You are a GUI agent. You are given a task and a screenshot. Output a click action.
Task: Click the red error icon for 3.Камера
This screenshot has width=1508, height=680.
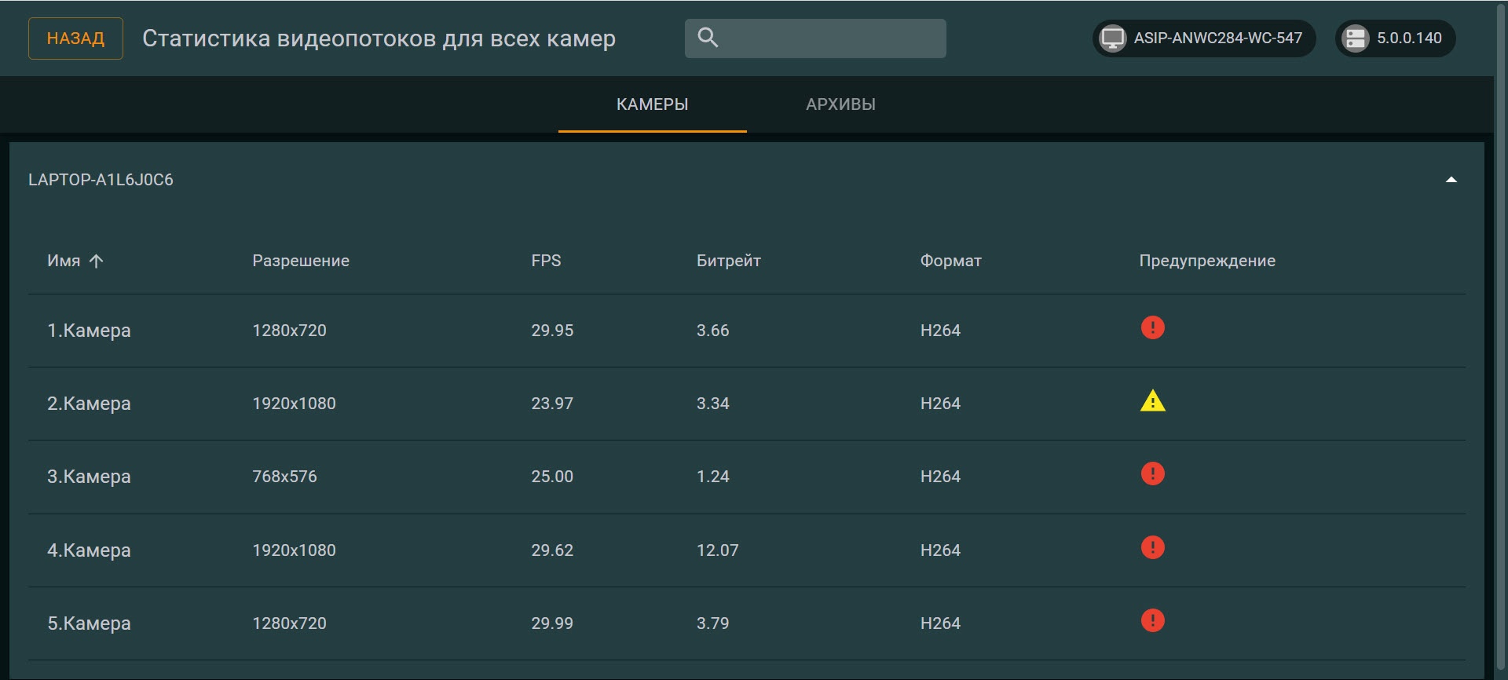pos(1152,474)
